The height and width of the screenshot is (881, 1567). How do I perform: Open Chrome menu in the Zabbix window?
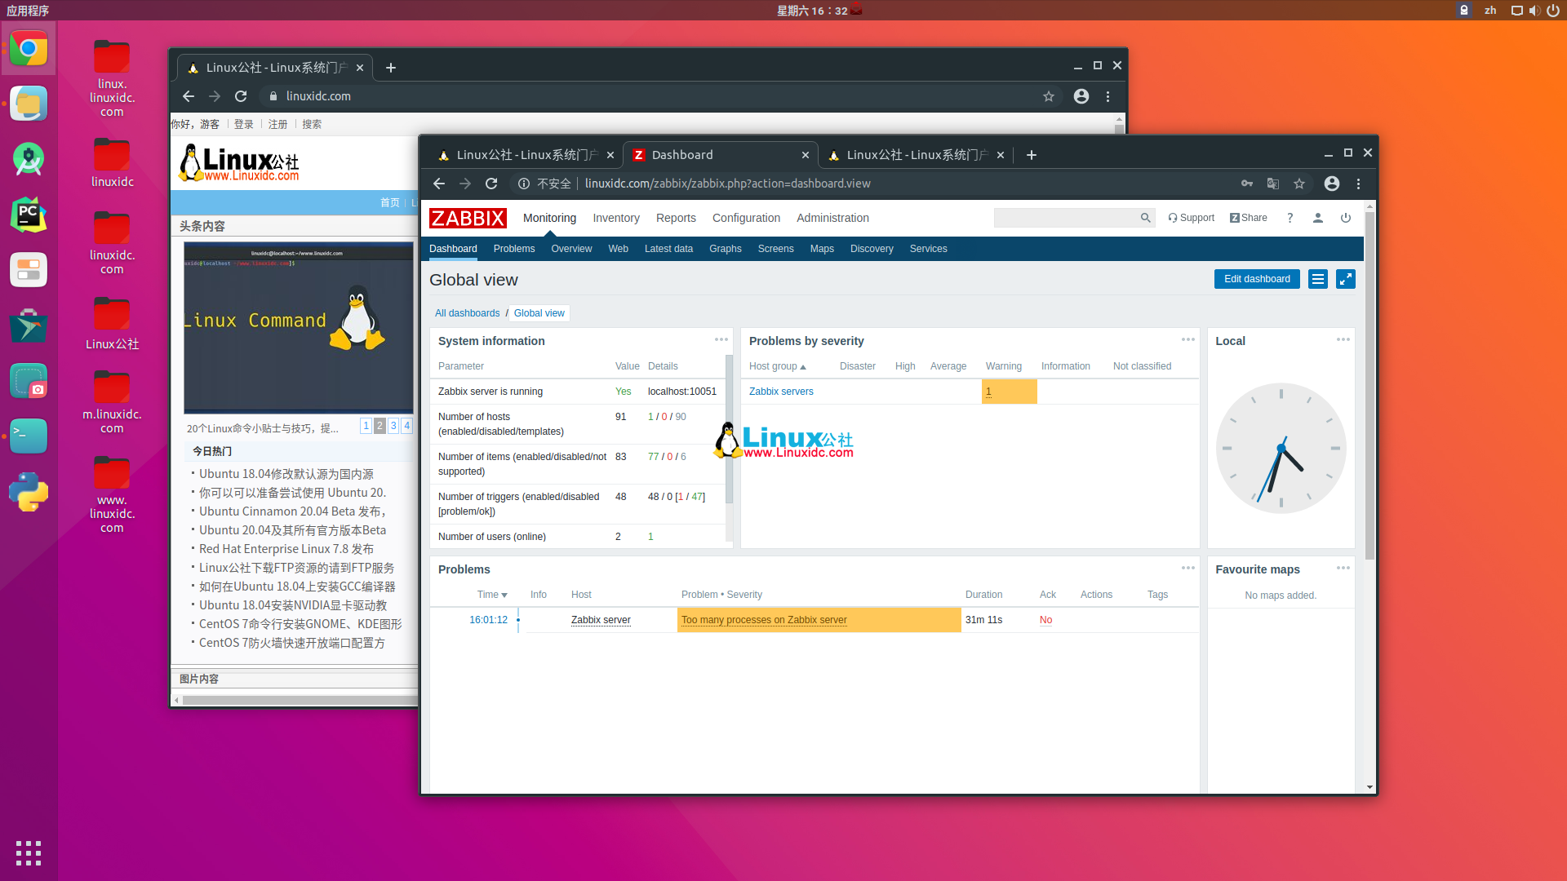[x=1358, y=184]
